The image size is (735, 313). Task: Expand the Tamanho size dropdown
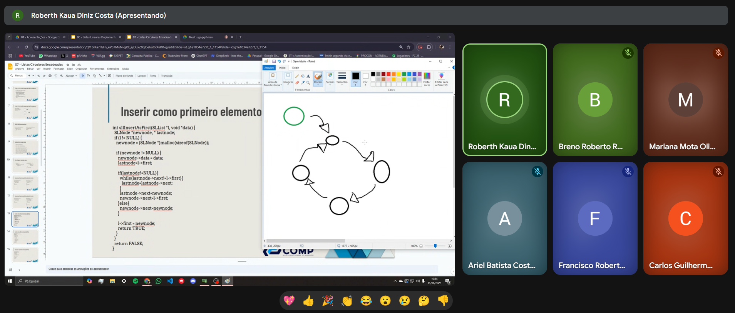pos(342,84)
